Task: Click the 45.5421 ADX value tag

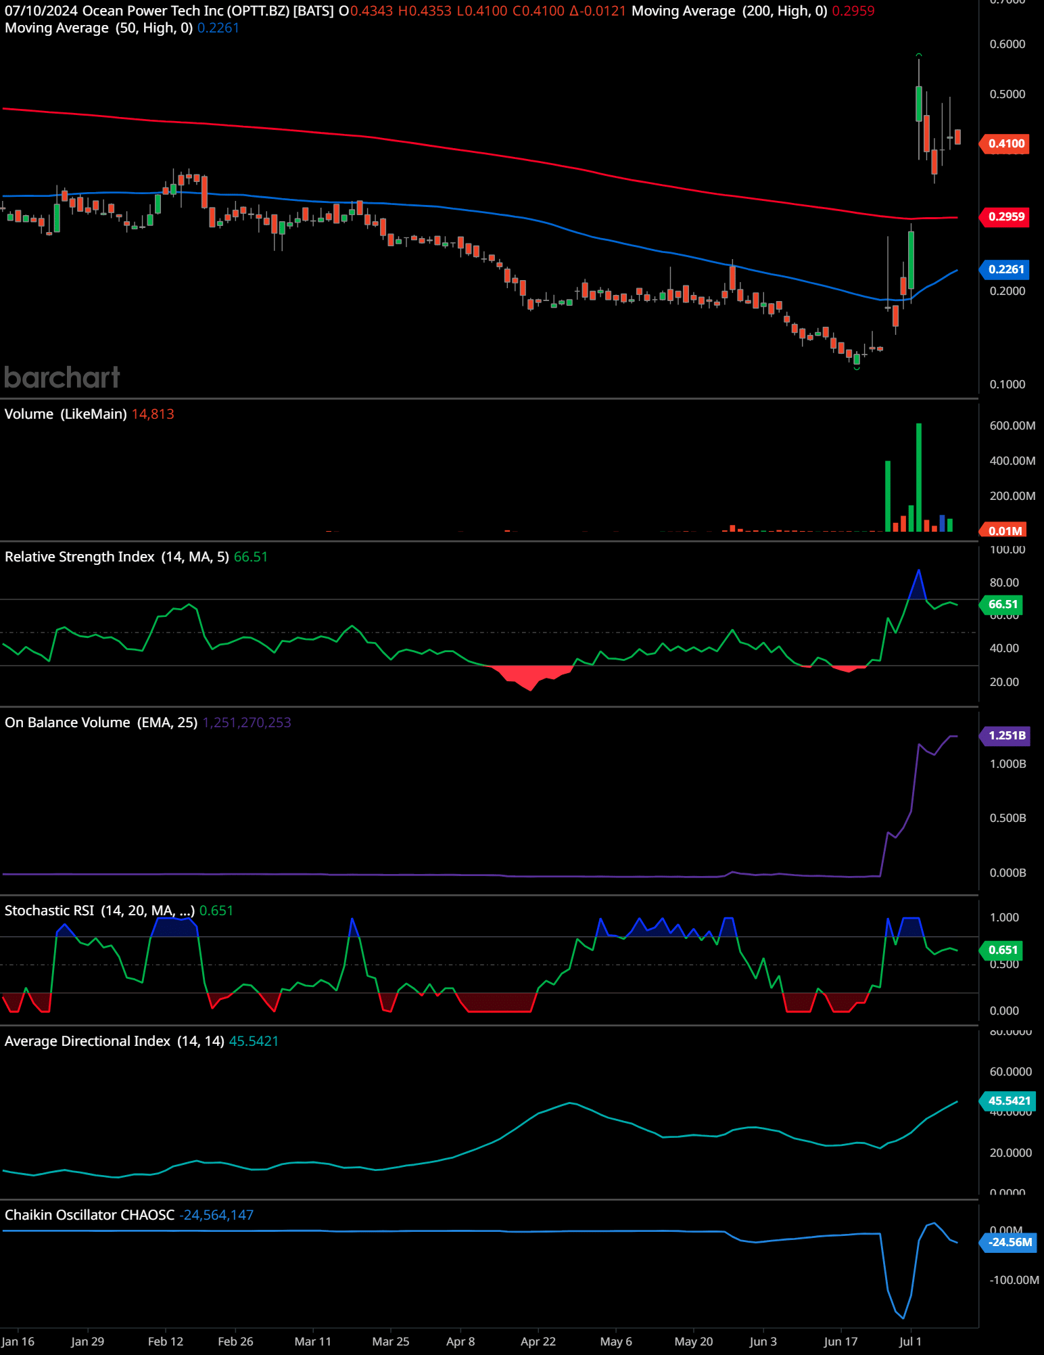Action: pos(1007,1101)
